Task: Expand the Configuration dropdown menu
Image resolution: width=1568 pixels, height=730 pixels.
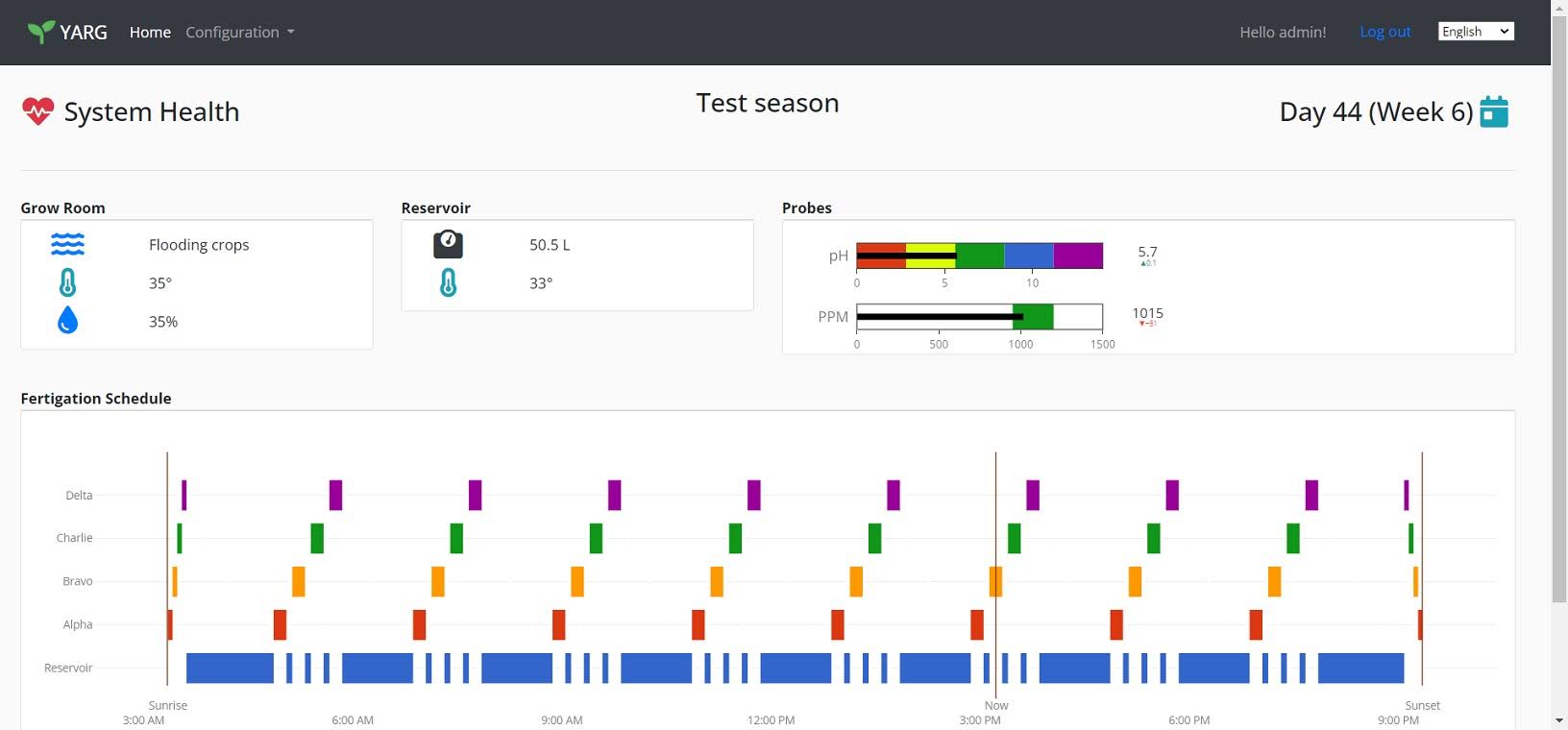Action: (239, 32)
